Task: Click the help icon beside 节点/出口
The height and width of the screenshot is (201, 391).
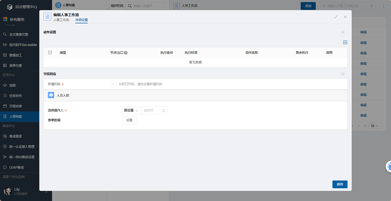Action: (x=126, y=53)
